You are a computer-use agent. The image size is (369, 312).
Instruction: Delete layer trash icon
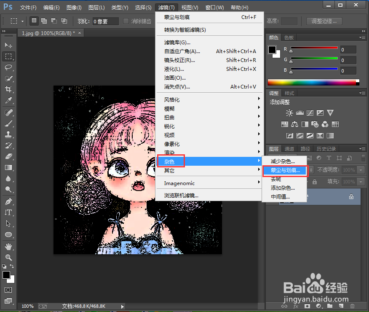(x=352, y=306)
